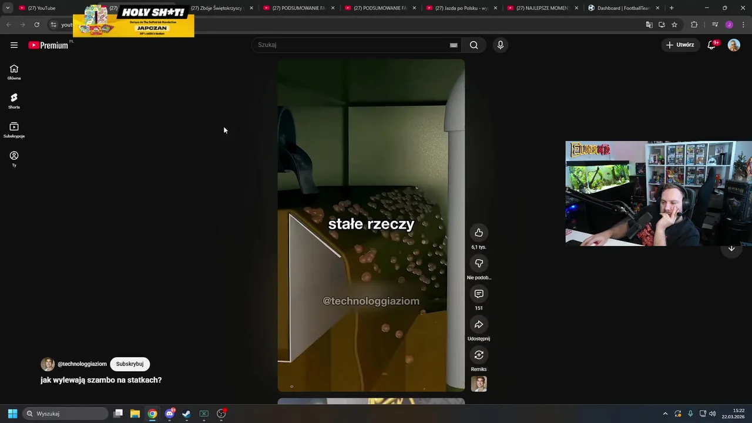Open volume control in system tray
Viewport: 752px width, 423px height.
(713, 414)
